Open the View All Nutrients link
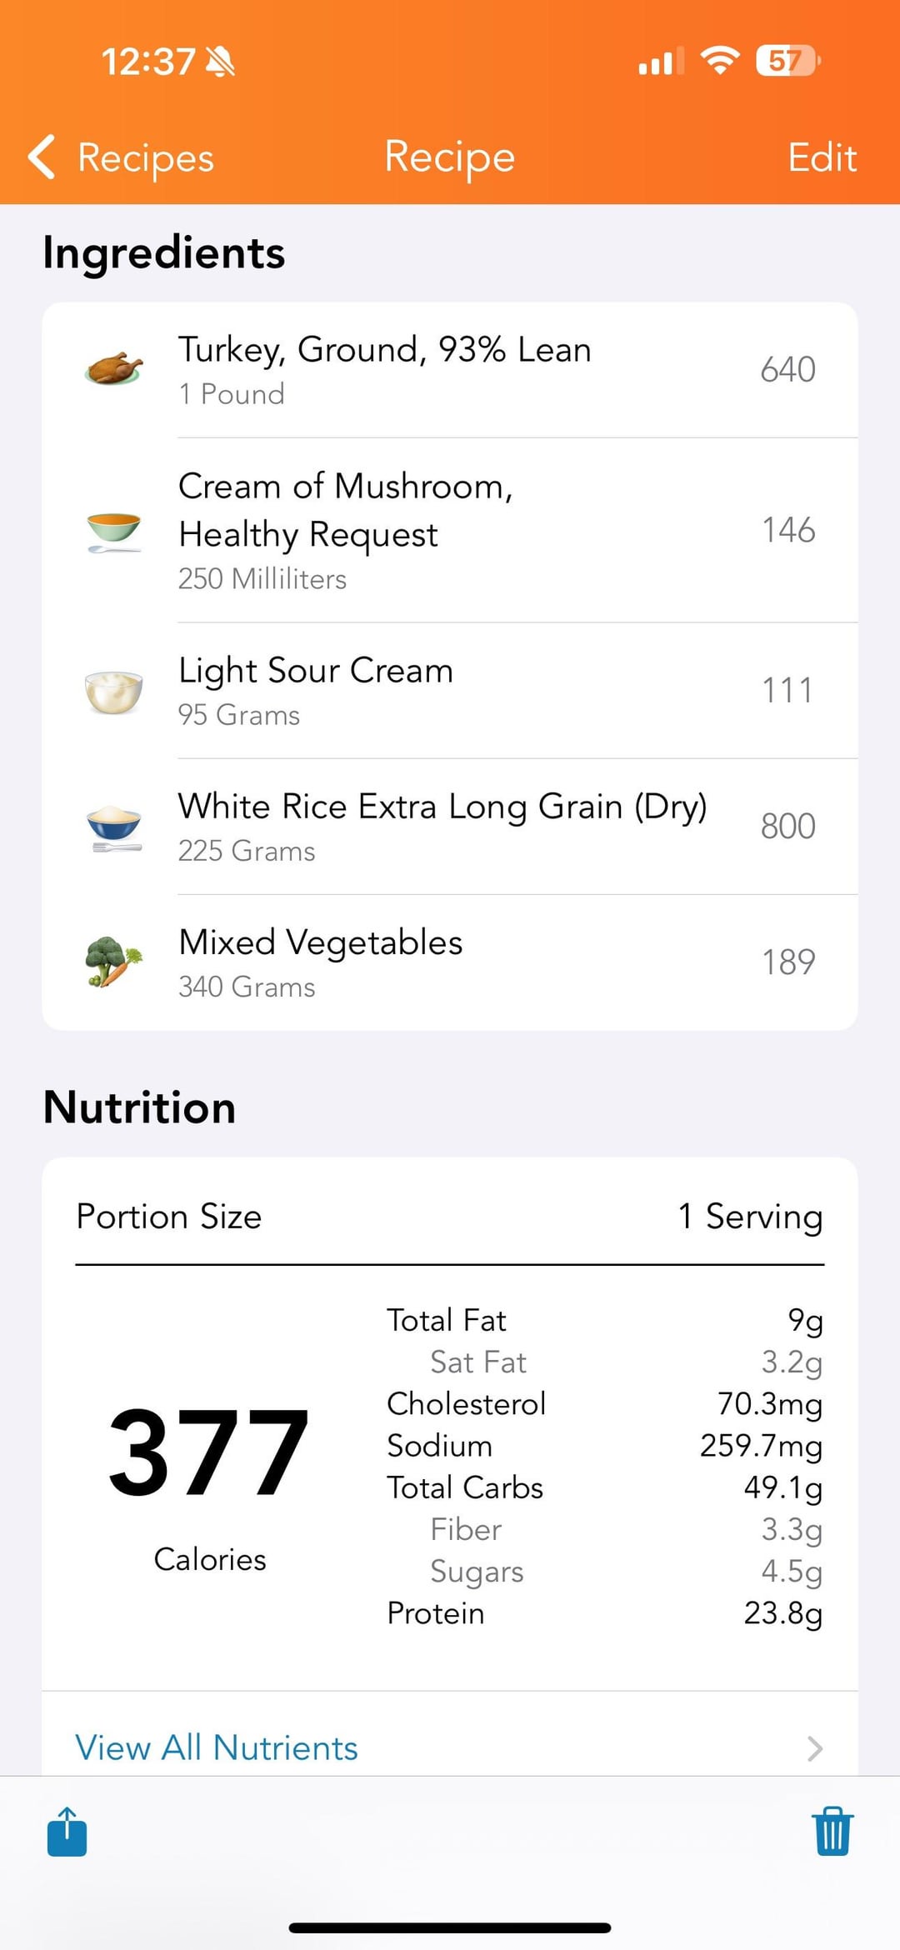This screenshot has width=900, height=1950. tap(217, 1747)
